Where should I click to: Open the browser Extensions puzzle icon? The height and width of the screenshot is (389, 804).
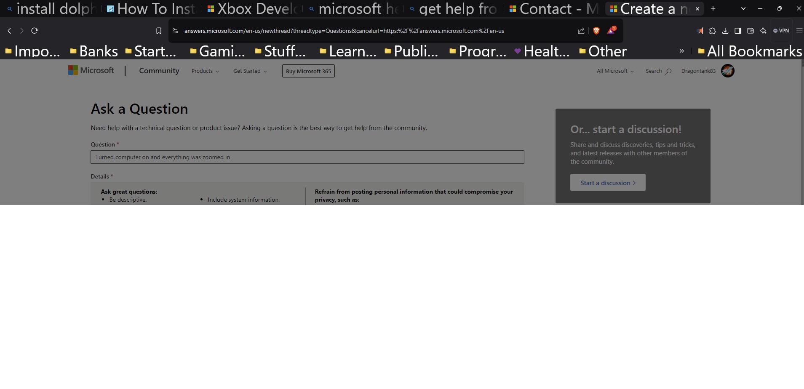713,31
